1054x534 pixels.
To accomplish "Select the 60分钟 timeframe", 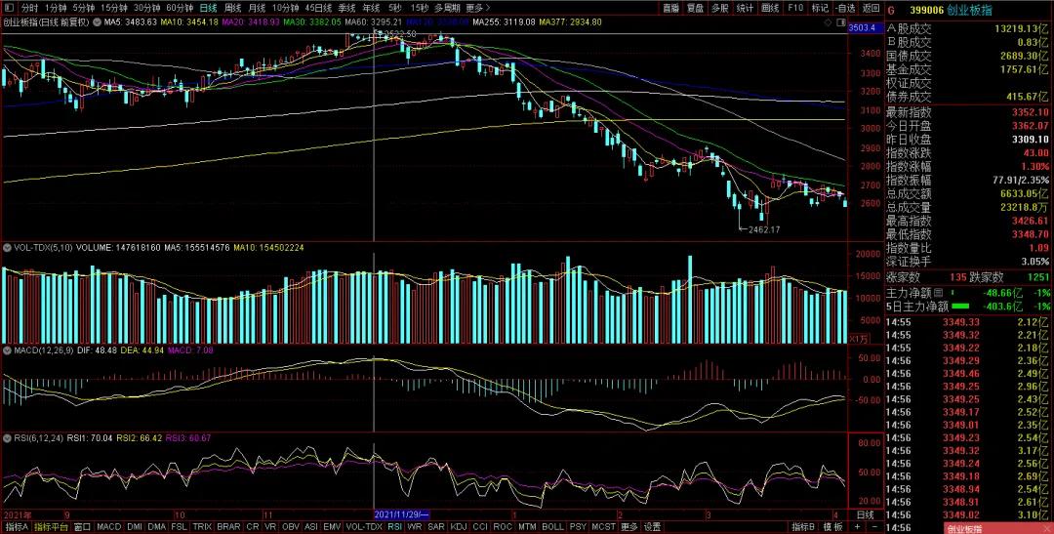I will (181, 8).
